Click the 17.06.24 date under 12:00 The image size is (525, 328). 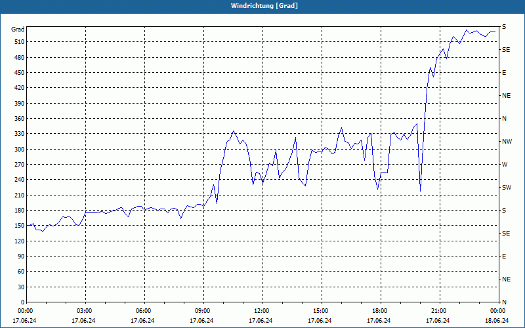pyautogui.click(x=261, y=321)
